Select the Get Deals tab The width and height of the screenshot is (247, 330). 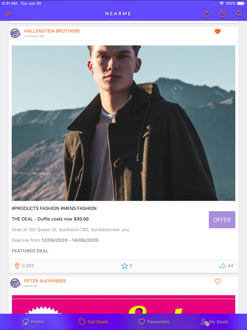pyautogui.click(x=93, y=322)
